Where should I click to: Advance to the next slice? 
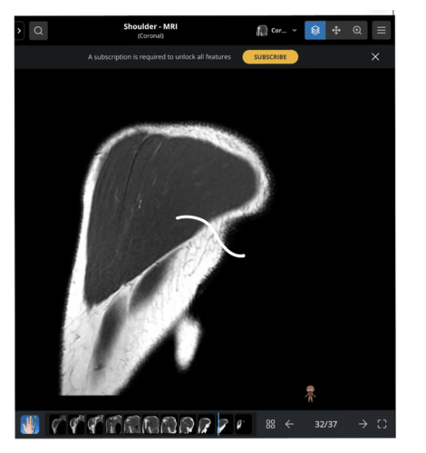(363, 424)
